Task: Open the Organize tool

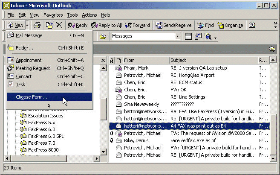Action: click(230, 26)
